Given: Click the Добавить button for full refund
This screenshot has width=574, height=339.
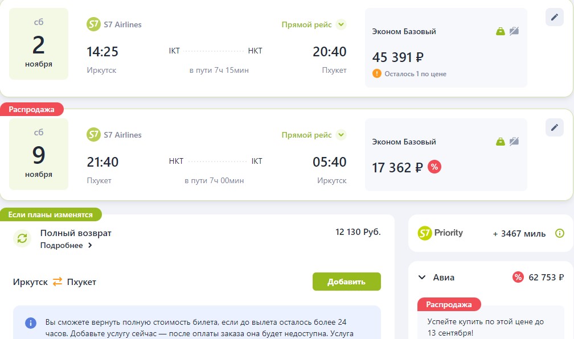Looking at the screenshot, I should pyautogui.click(x=346, y=282).
